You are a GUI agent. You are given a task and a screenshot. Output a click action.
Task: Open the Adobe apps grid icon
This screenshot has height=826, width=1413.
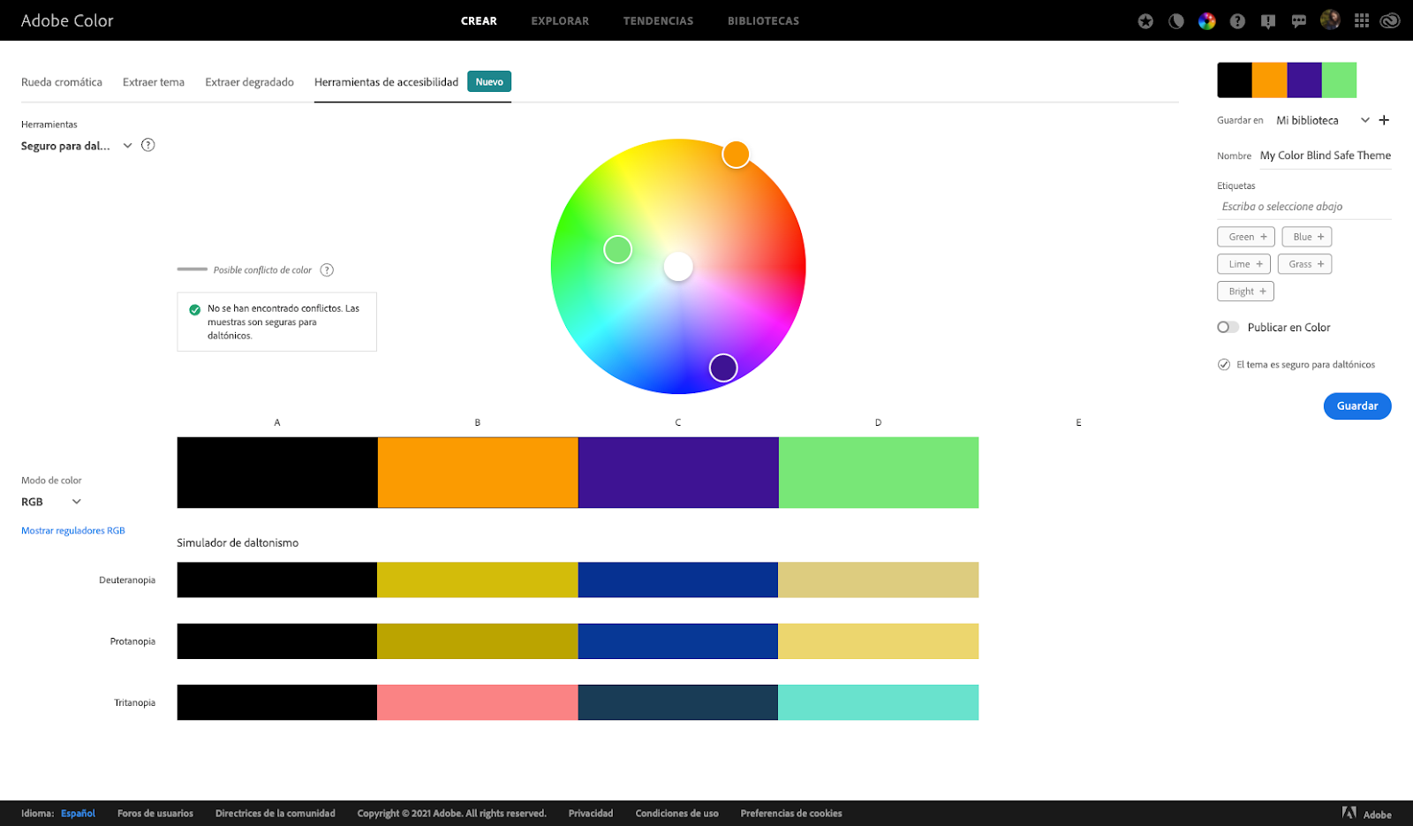click(x=1361, y=20)
